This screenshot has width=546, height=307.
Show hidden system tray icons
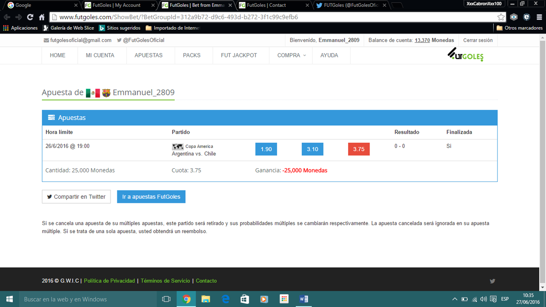(455, 299)
